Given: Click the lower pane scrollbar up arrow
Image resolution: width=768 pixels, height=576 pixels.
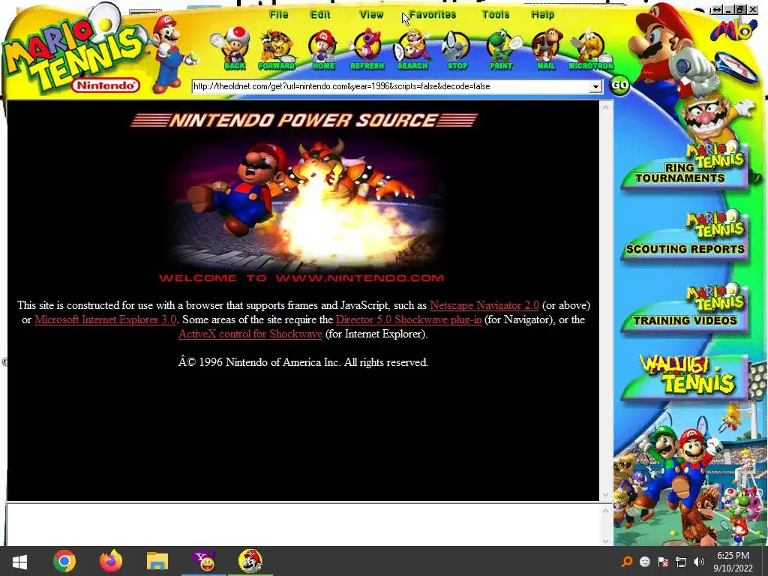Looking at the screenshot, I should click(x=606, y=511).
